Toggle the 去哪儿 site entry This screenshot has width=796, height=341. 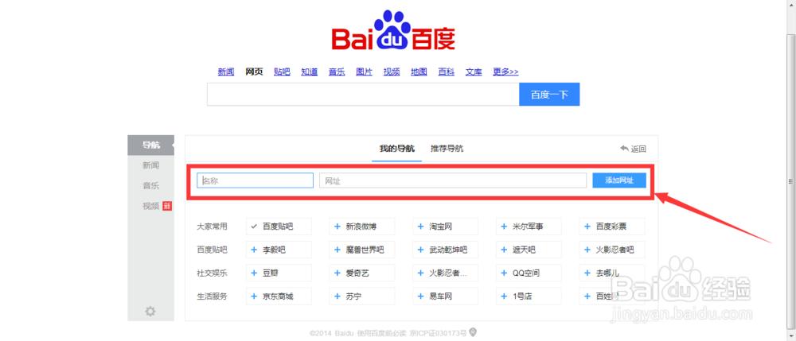pyautogui.click(x=612, y=273)
